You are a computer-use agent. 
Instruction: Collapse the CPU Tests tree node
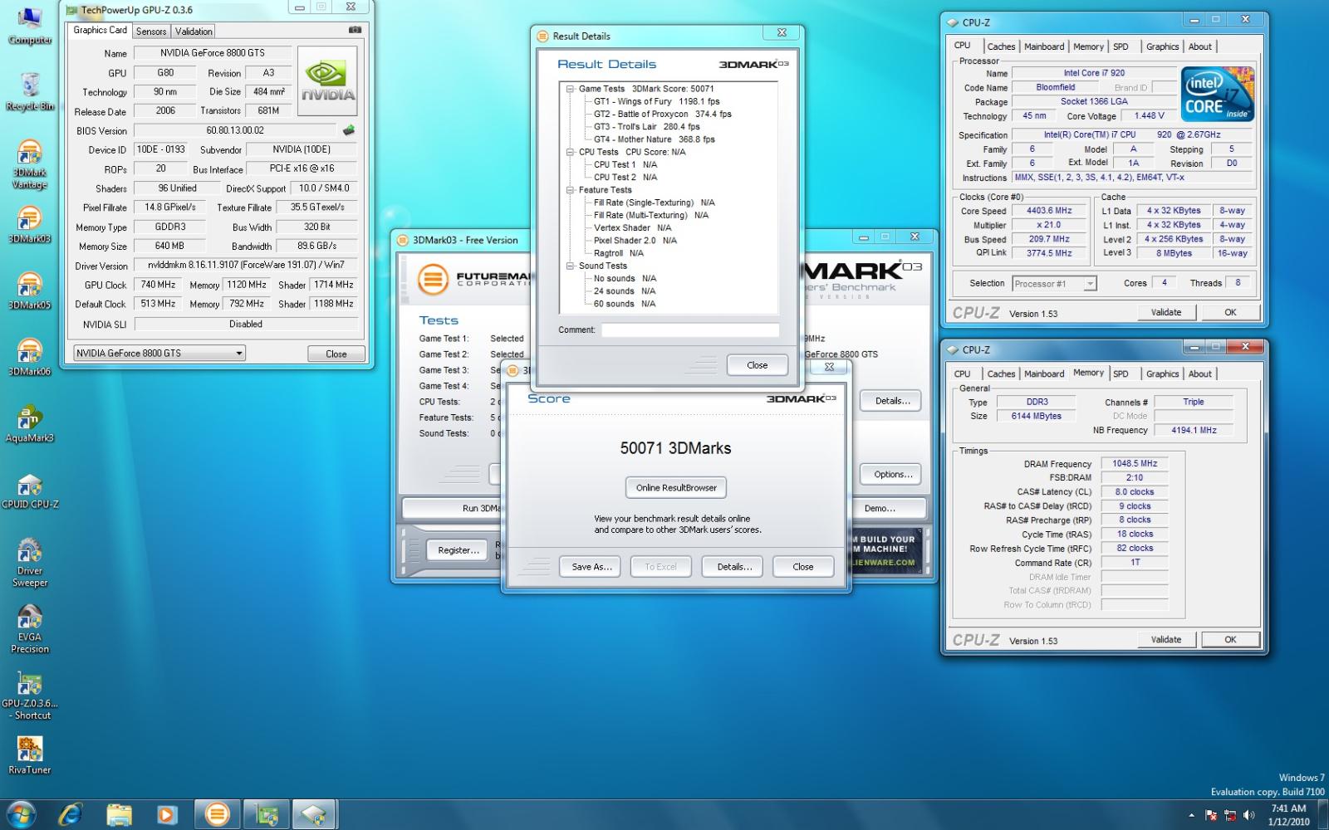tap(571, 152)
